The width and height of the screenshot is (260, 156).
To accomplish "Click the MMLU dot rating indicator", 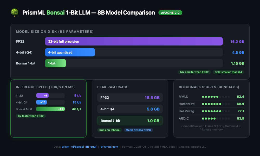I will [216, 97].
